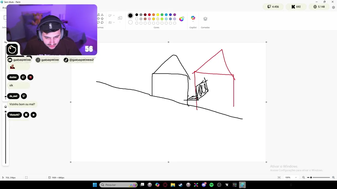Pick the red color swatch
The width and height of the screenshot is (337, 189).
click(149, 15)
